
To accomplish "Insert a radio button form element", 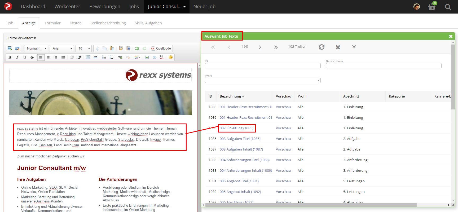I will pyautogui.click(x=155, y=57).
